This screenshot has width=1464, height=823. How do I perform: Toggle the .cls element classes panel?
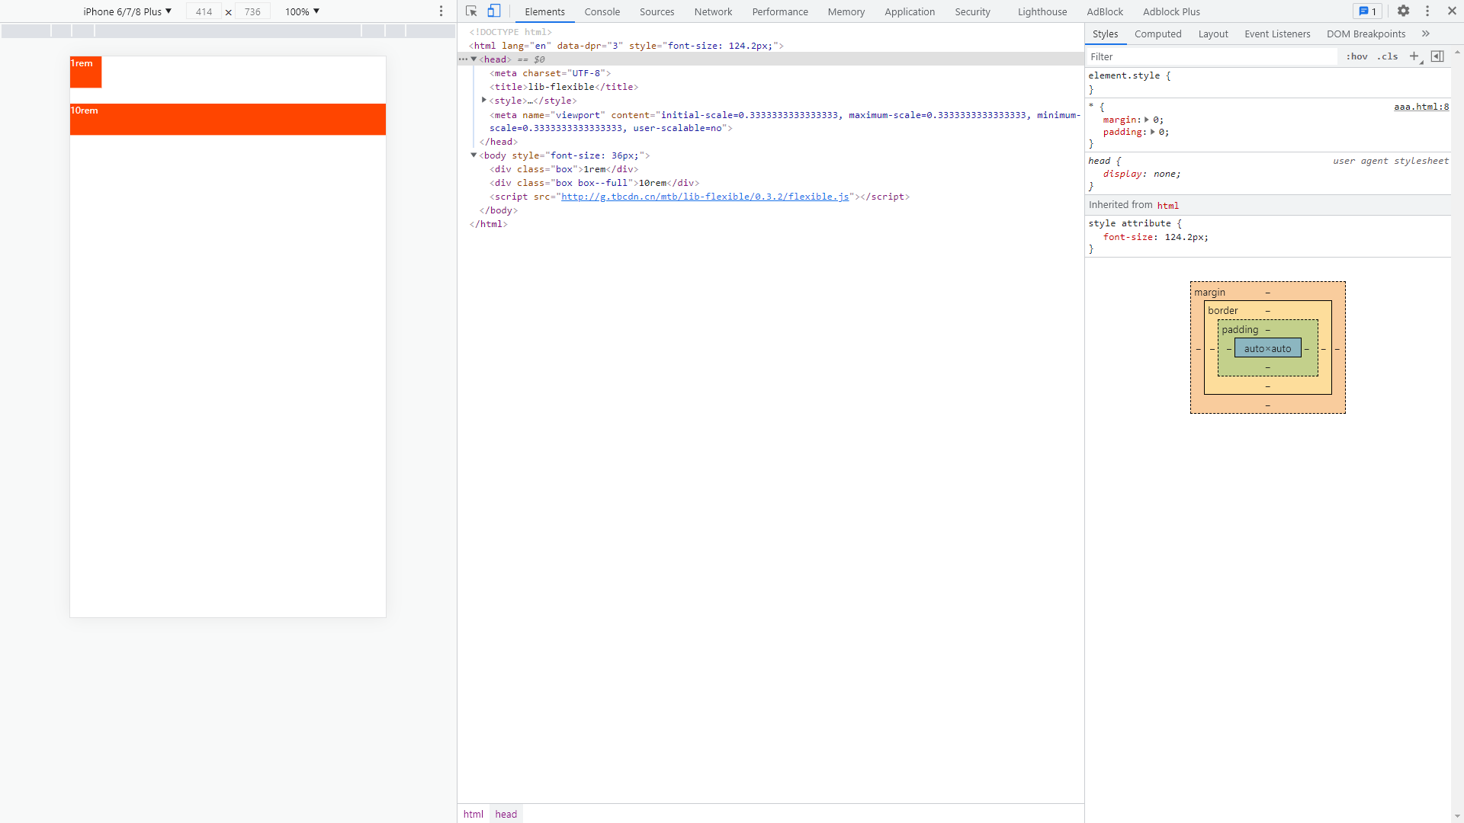(1388, 56)
